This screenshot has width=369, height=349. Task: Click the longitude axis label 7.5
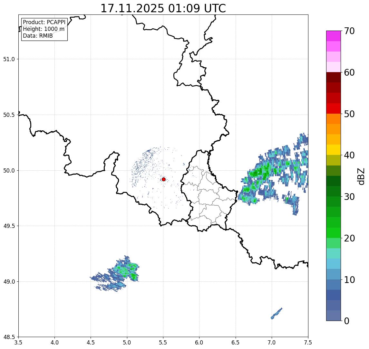pos(308,343)
